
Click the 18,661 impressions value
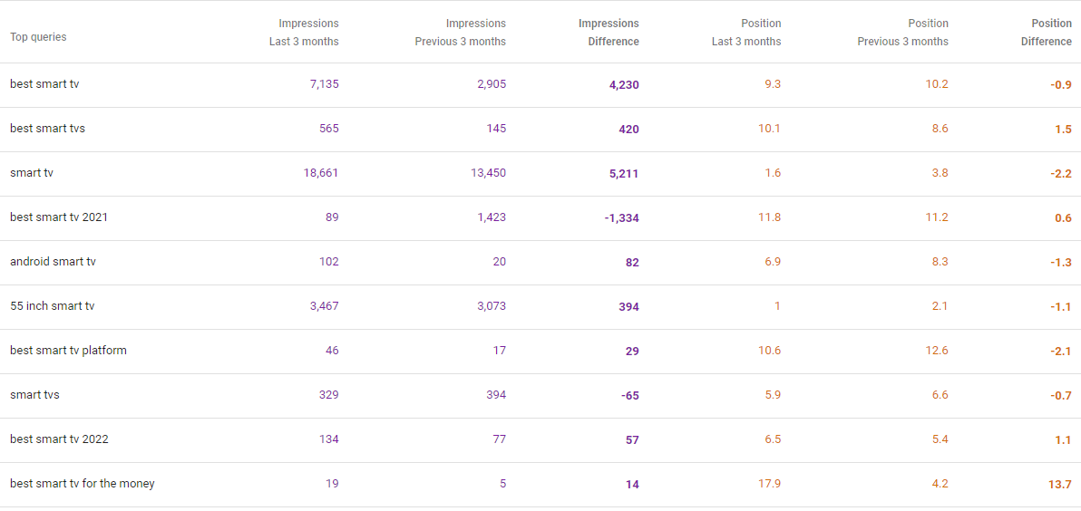pyautogui.click(x=319, y=173)
